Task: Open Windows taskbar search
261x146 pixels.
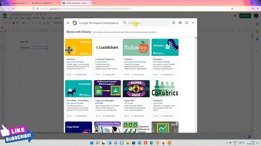Action: pos(98,143)
